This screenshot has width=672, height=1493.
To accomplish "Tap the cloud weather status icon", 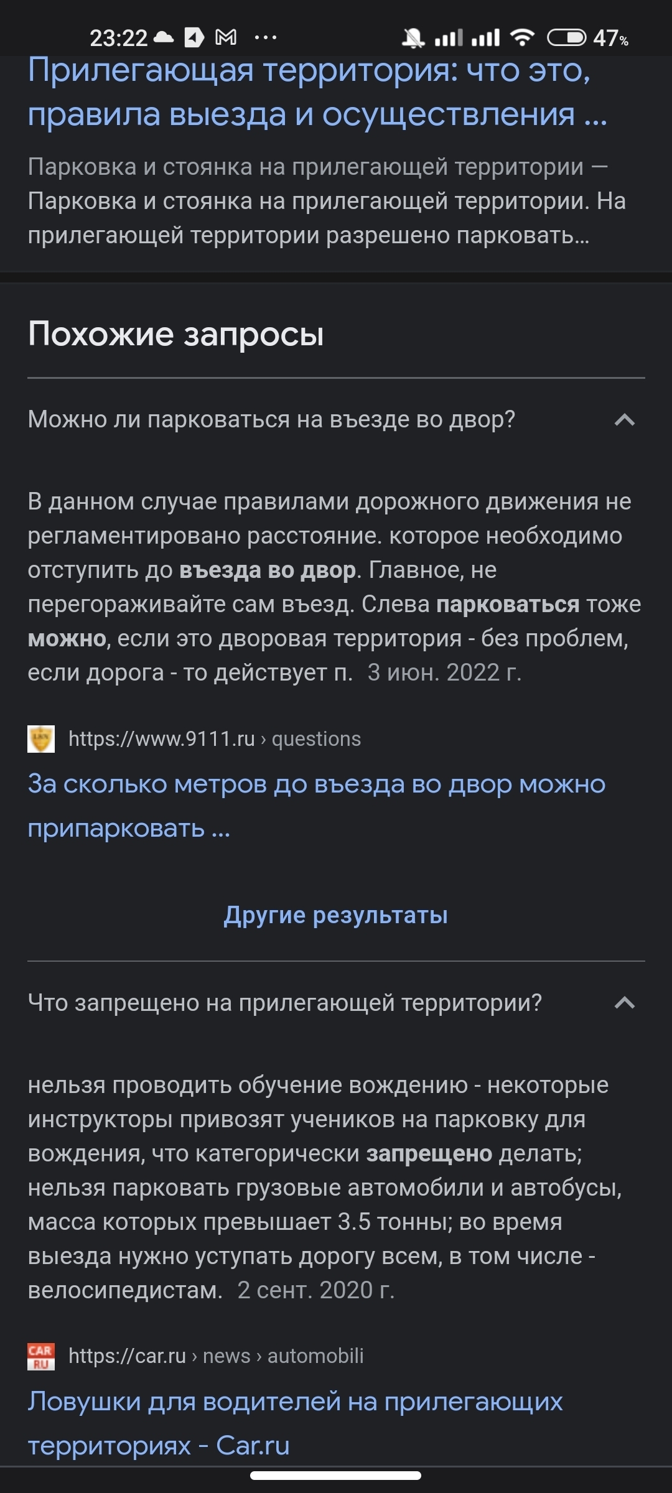I will 164,37.
